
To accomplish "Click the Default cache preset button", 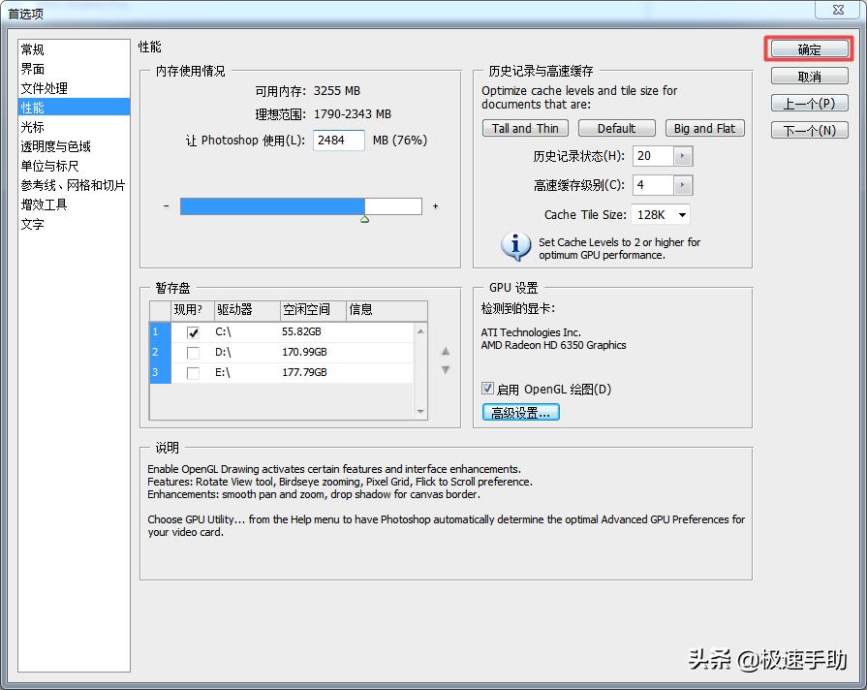I will 616,127.
